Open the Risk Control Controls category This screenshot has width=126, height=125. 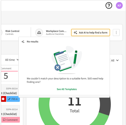(x=12, y=32)
